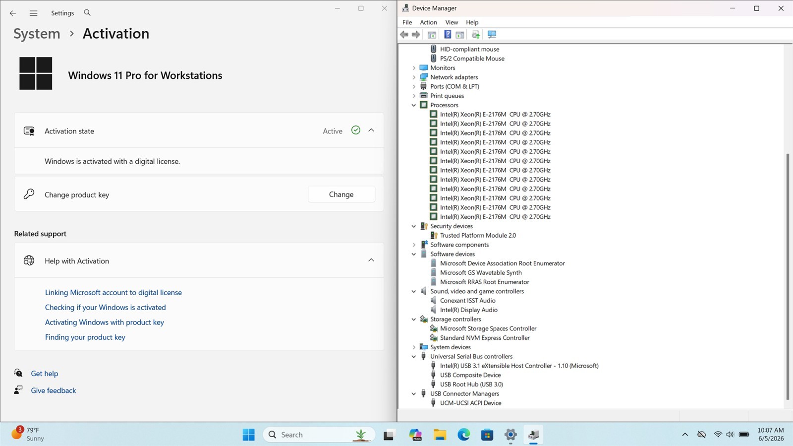Click the Settings search magnifier icon
Image resolution: width=793 pixels, height=446 pixels.
[x=87, y=13]
